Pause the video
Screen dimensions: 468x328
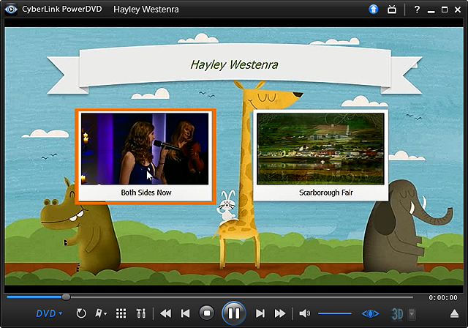(234, 313)
